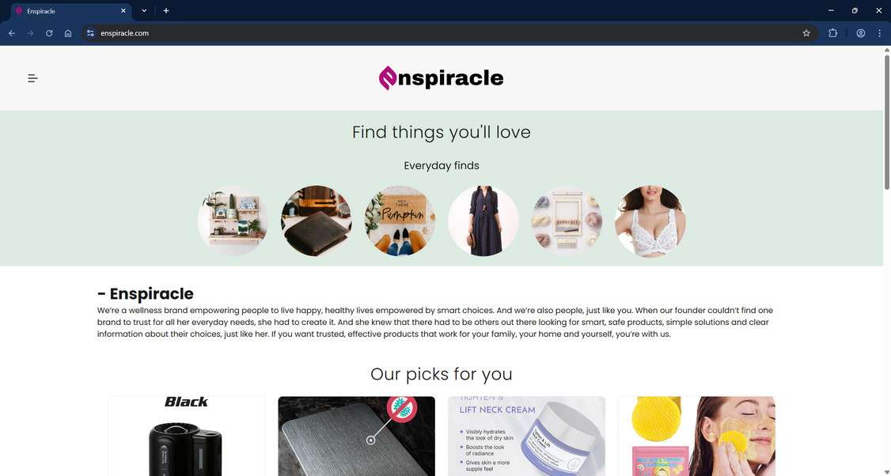Open the hamburger menu icon
This screenshot has width=891, height=476.
point(33,78)
